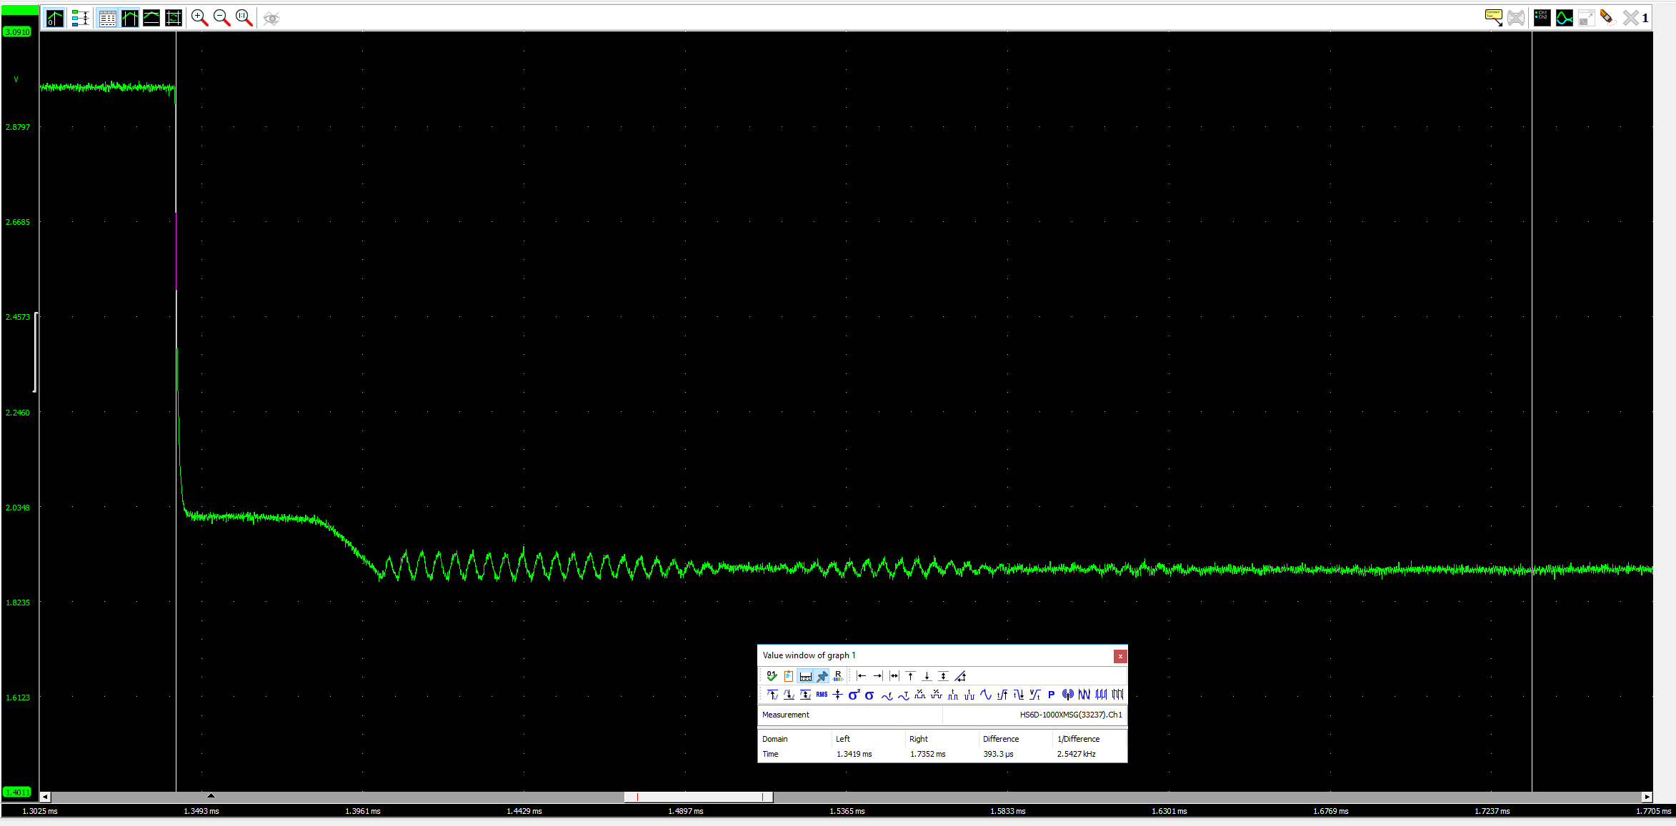Select the frequency measurement icon
Image resolution: width=1676 pixels, height=826 pixels.
pyautogui.click(x=887, y=694)
